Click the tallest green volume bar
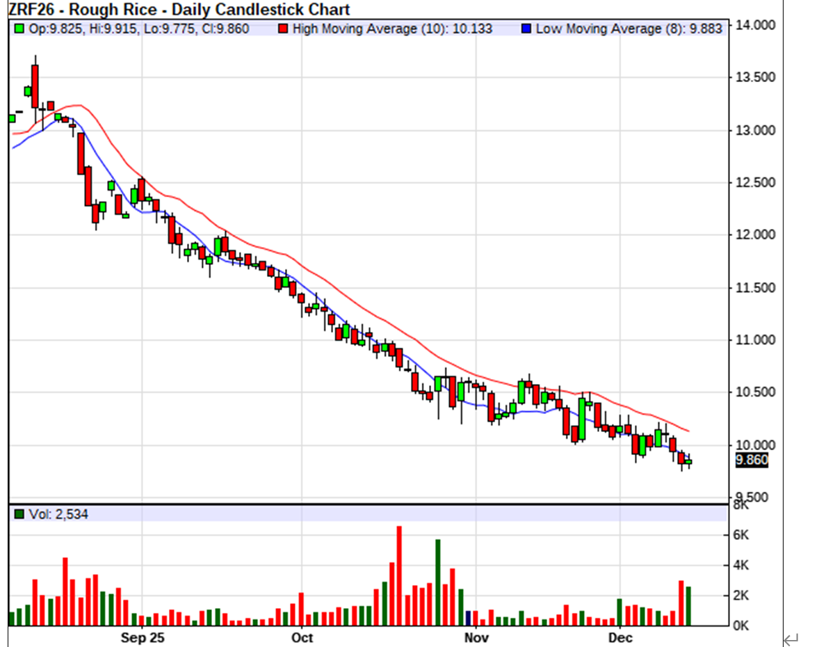Screen dimensions: 819x647 [438, 582]
